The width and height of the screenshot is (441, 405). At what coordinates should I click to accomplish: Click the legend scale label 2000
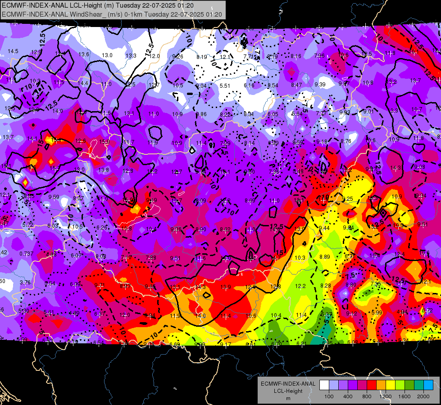[423, 396]
